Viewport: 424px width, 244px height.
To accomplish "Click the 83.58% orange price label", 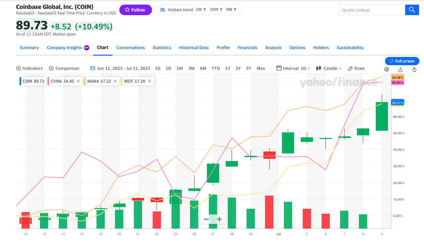I will click(x=398, y=77).
